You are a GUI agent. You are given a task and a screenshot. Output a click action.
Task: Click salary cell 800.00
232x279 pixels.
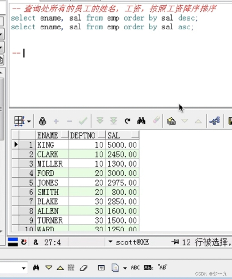(x=122, y=192)
